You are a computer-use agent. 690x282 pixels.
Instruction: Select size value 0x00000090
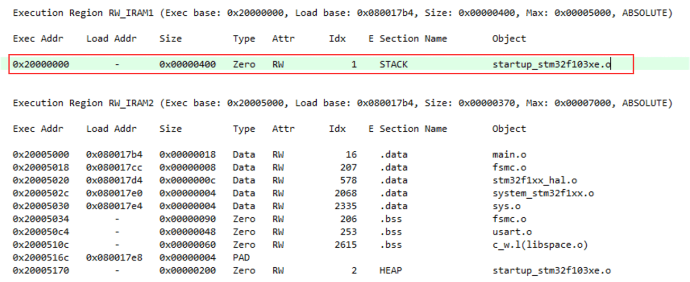[187, 219]
